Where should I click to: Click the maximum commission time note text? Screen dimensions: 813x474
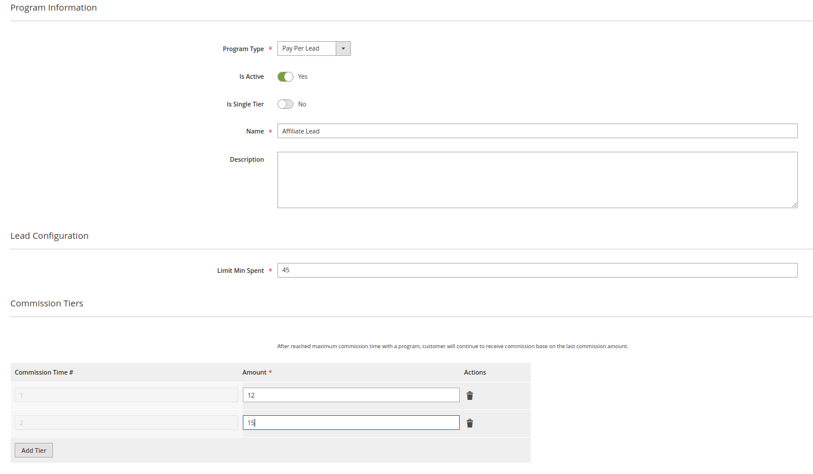pyautogui.click(x=453, y=346)
